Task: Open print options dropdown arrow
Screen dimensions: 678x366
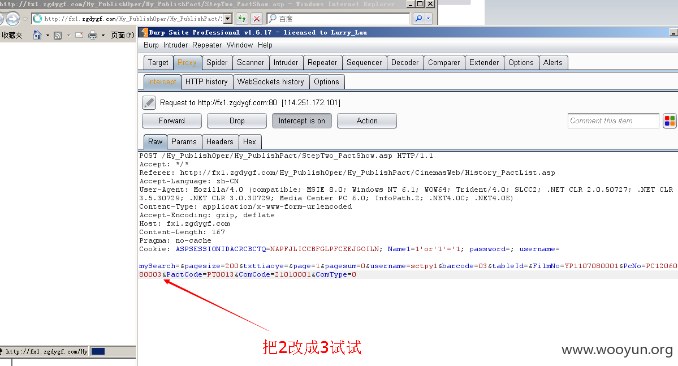Action: click(103, 36)
